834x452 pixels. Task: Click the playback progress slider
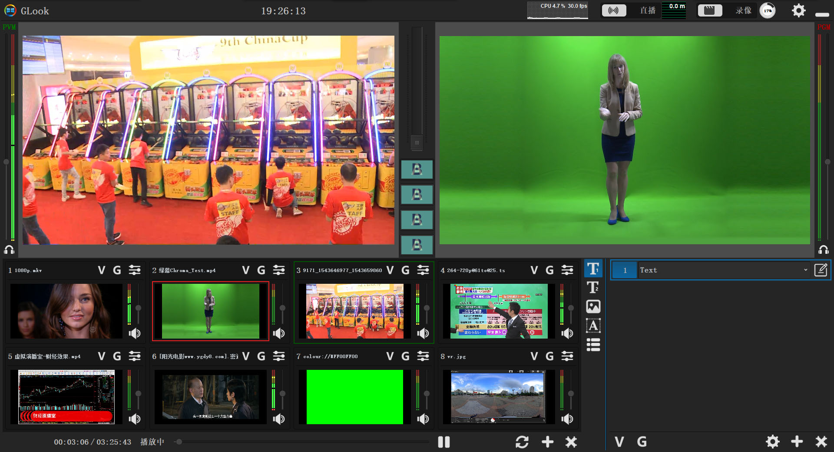coord(302,442)
